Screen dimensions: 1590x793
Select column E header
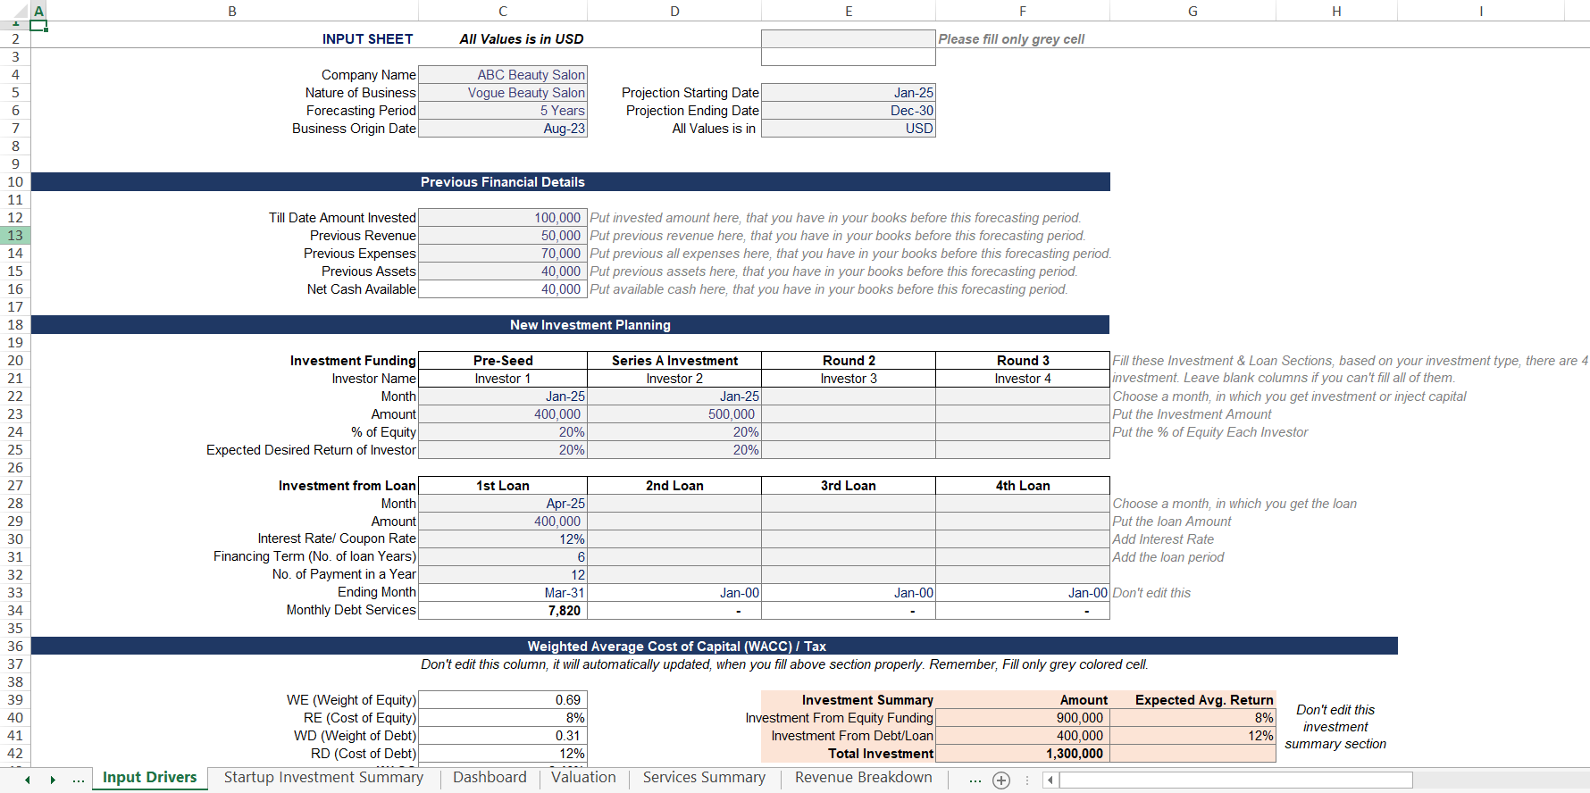849,11
